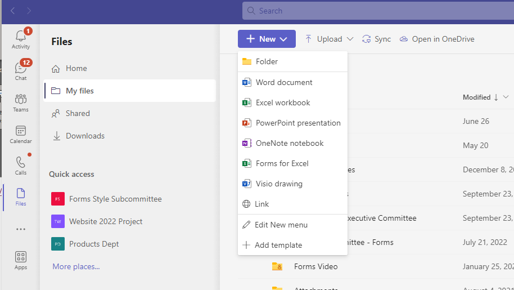Screen dimensions: 514x290
Task: Open the Calendar app
Action: (x=21, y=134)
